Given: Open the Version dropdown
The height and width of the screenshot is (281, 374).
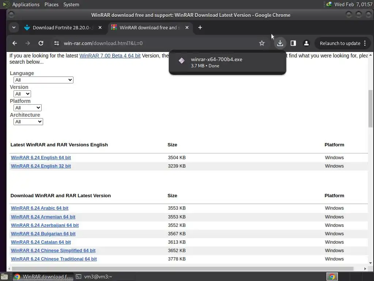Looking at the screenshot, I should click(22, 94).
